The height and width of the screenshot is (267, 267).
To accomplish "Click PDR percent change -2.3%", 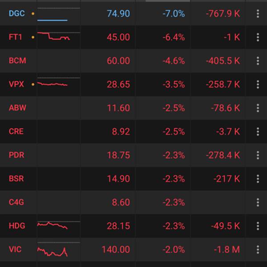I will pos(173,155).
